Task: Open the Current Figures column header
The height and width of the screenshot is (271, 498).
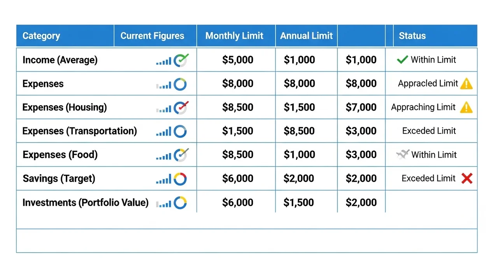Action: point(152,36)
